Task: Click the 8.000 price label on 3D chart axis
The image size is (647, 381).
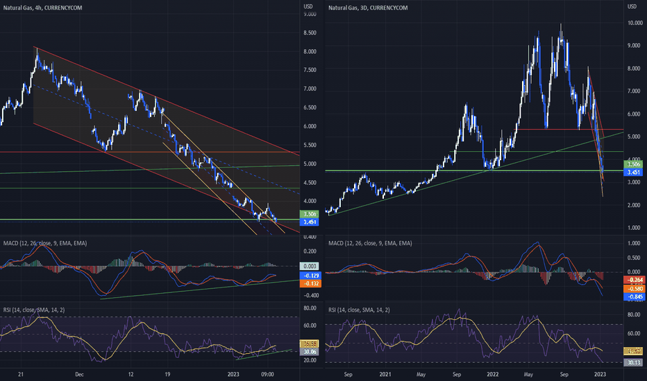Action: [x=634, y=69]
